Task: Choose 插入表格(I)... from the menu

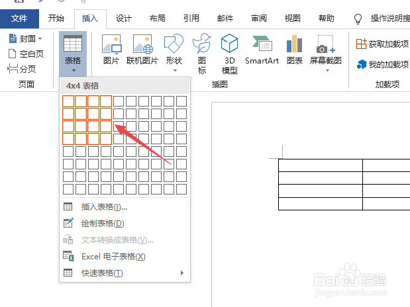Action: point(125,207)
